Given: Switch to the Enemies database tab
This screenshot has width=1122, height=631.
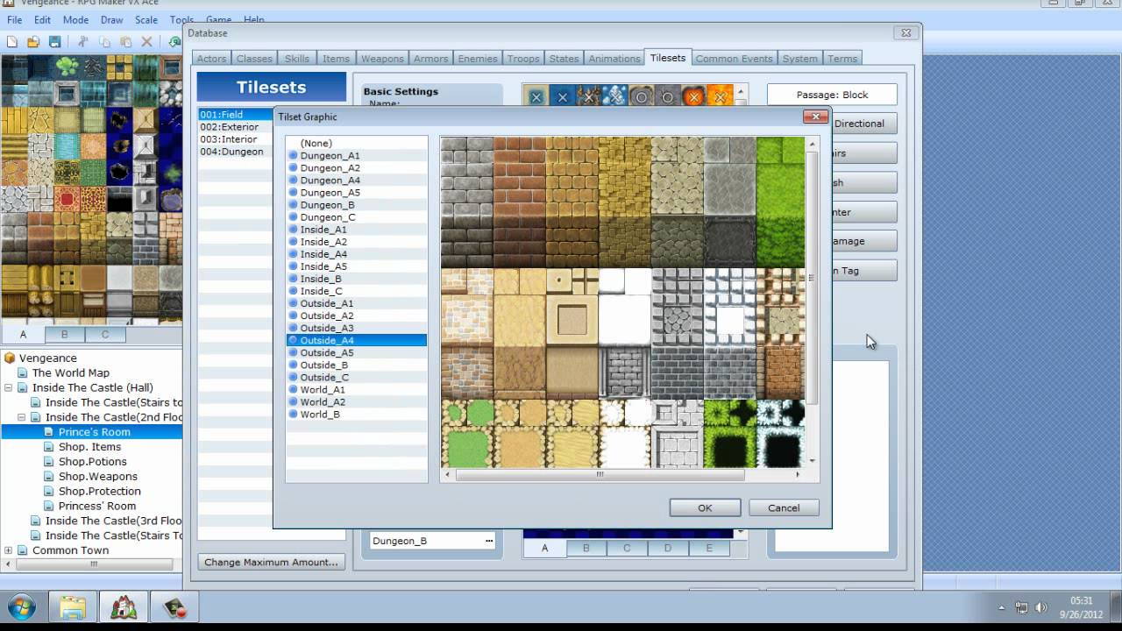Looking at the screenshot, I should (x=478, y=58).
